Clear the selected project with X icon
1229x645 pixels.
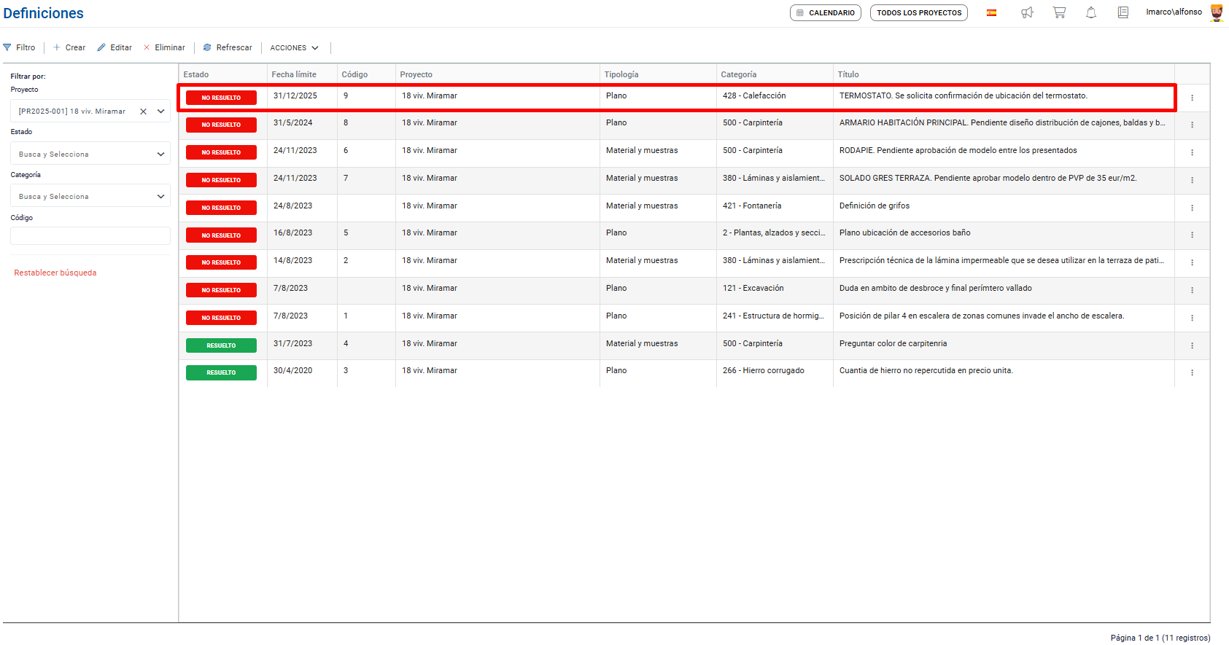[x=144, y=112]
